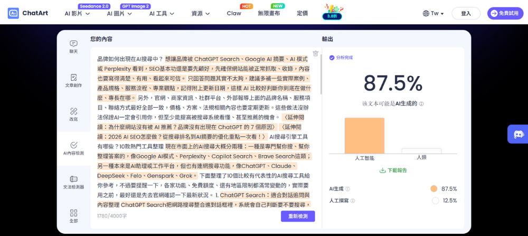Click the 您的內容 heading
Image resolution: width=528 pixels, height=236 pixels.
coord(101,39)
